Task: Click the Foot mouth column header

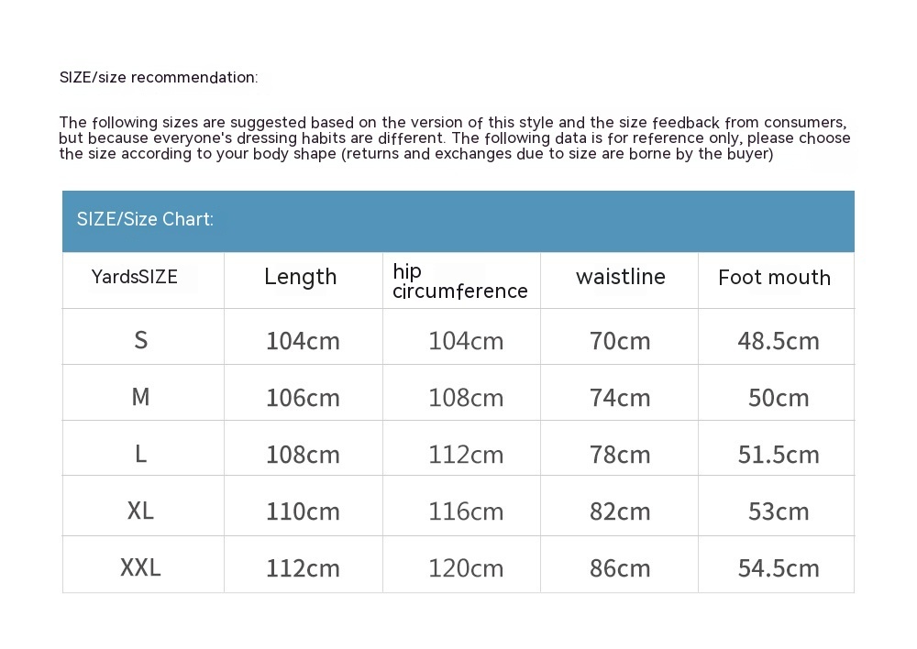Action: click(x=775, y=278)
